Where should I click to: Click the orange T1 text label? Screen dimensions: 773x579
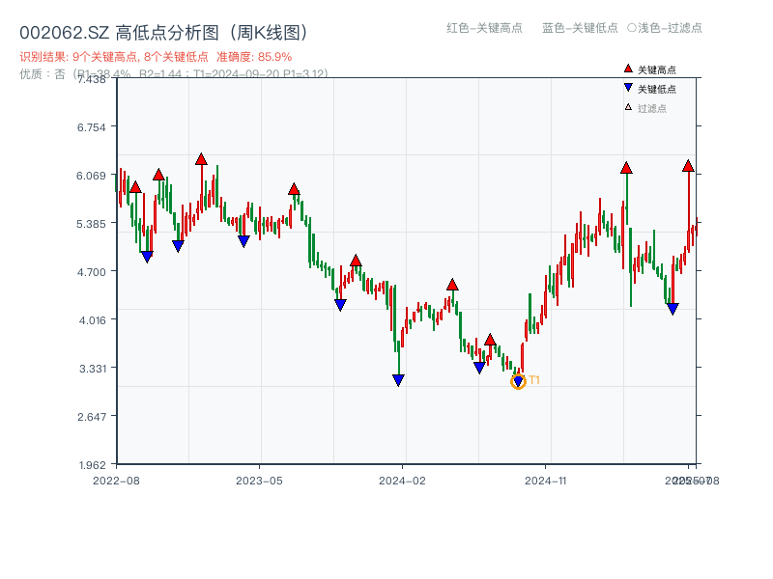point(534,380)
